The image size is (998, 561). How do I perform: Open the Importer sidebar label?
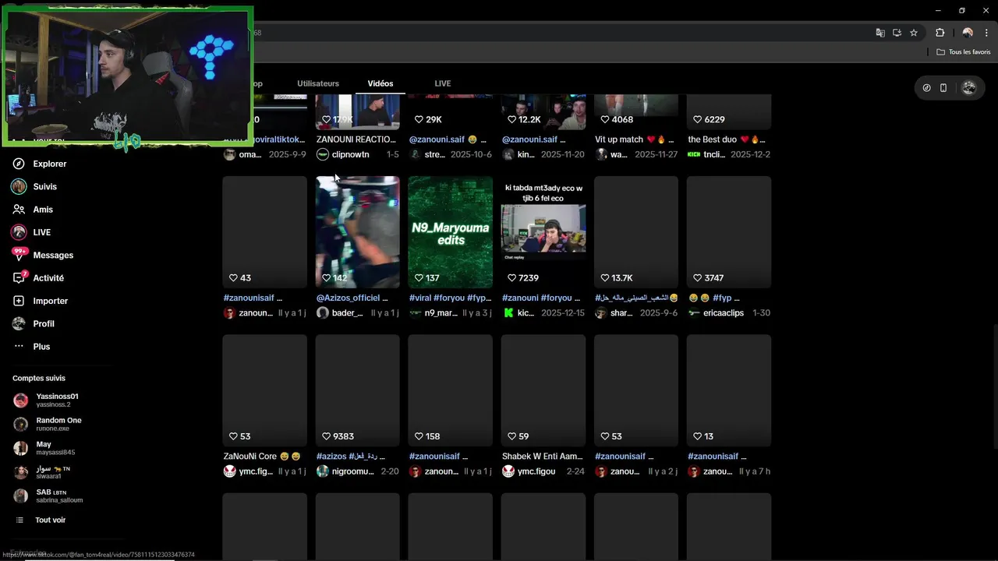(51, 301)
